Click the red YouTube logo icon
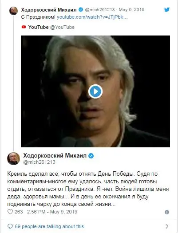The height and width of the screenshot is (233, 178). point(24,27)
